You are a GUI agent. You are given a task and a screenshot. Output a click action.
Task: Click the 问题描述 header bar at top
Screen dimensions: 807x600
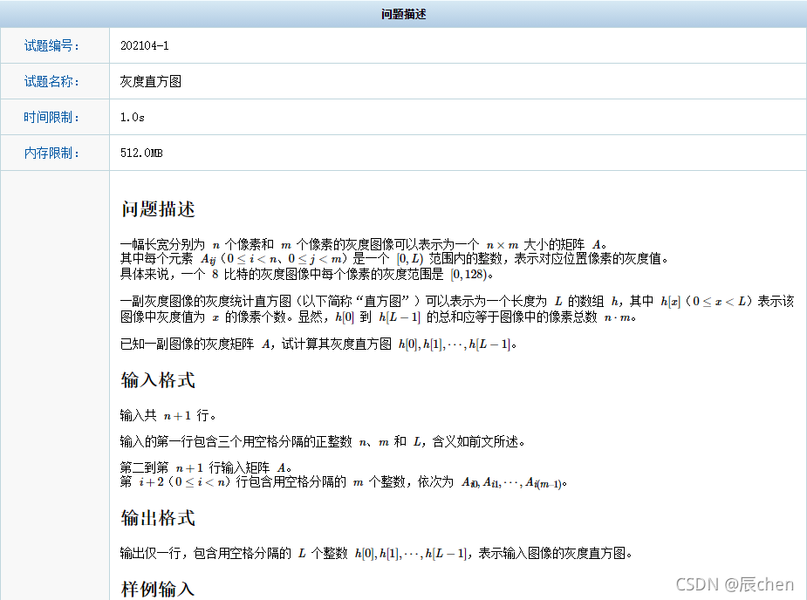(403, 13)
